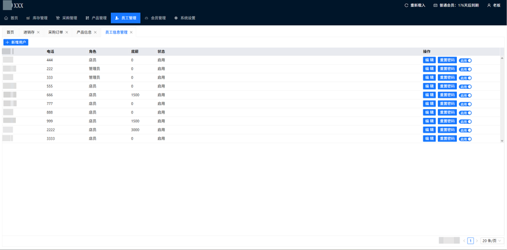Image resolution: width=507 pixels, height=250 pixels.
Task: Click 重置密码 for phone 3333 row
Action: tap(447, 138)
